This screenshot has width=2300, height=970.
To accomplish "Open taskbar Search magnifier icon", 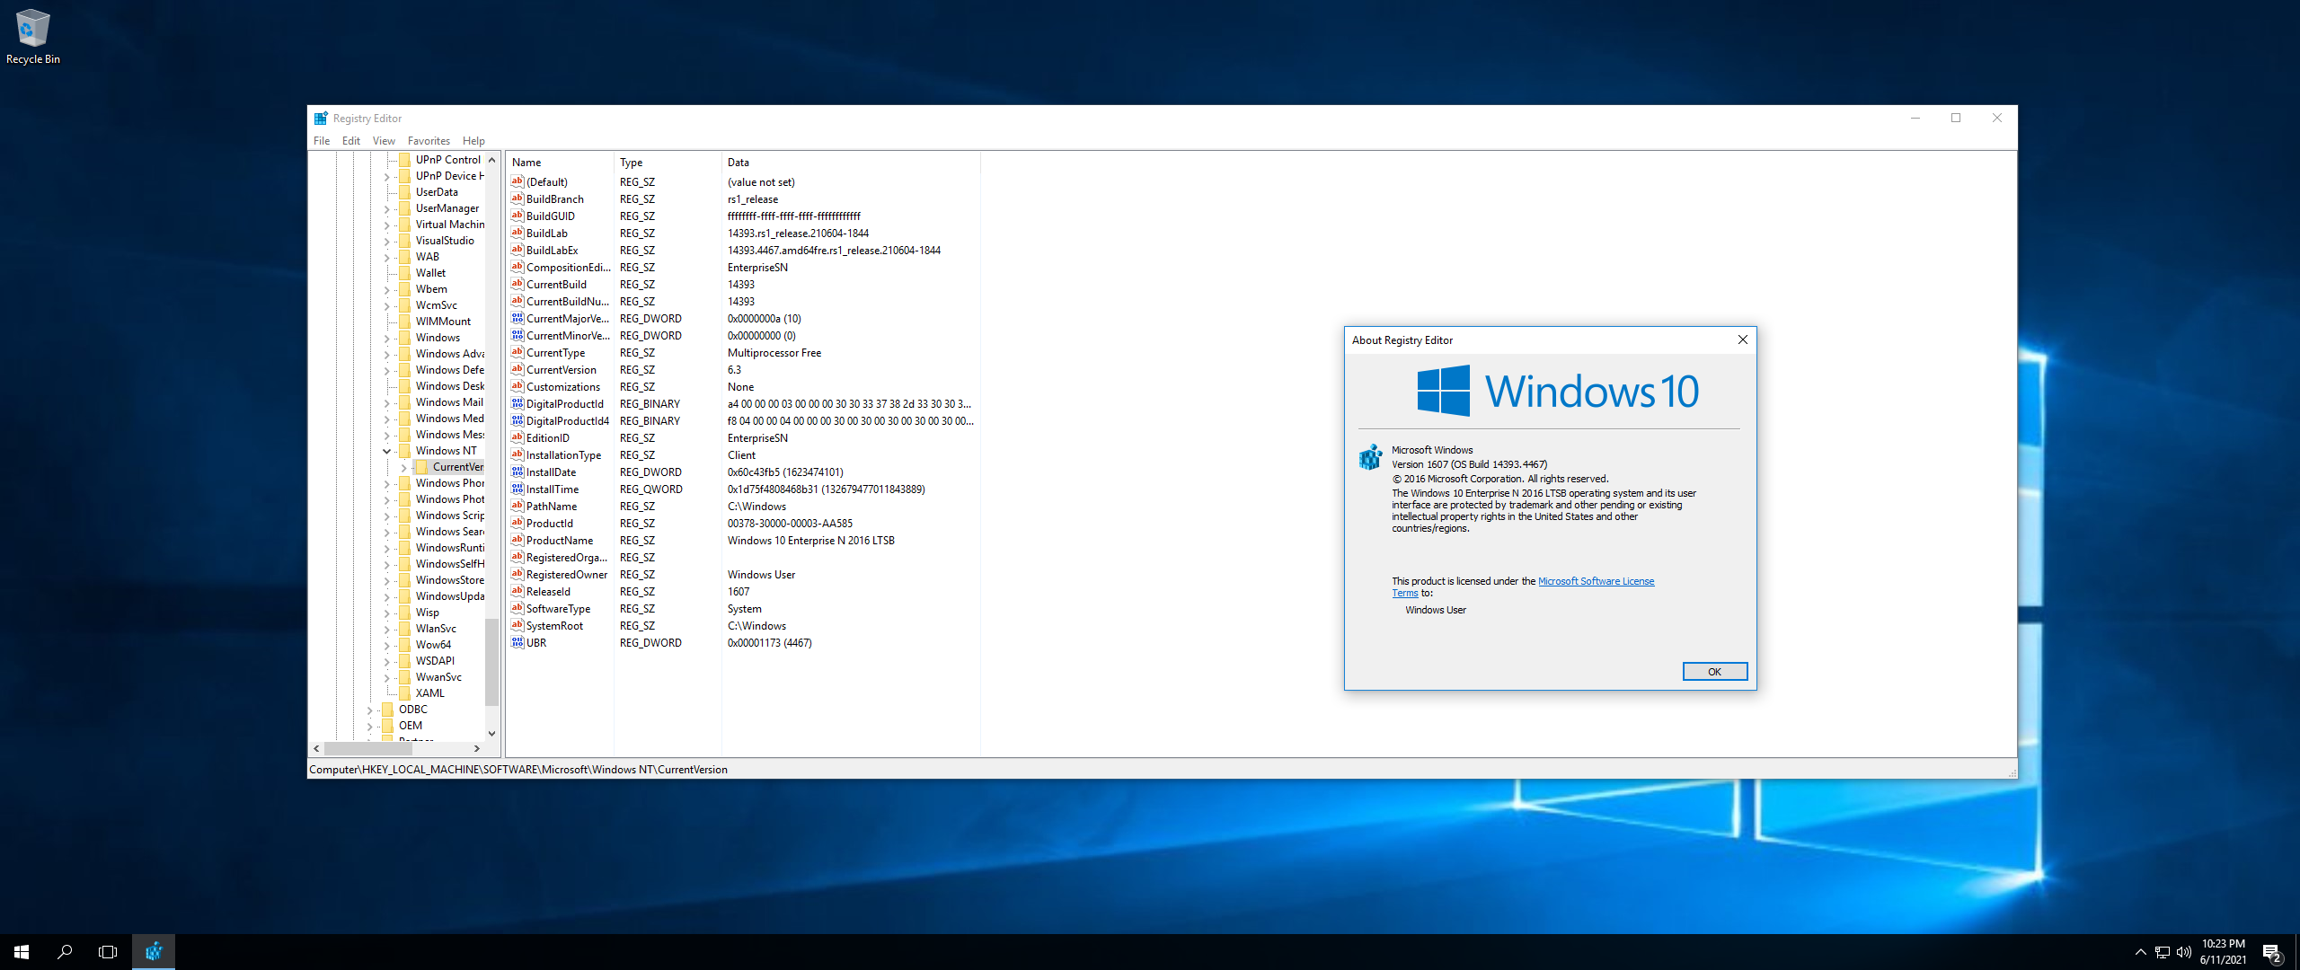I will point(65,951).
